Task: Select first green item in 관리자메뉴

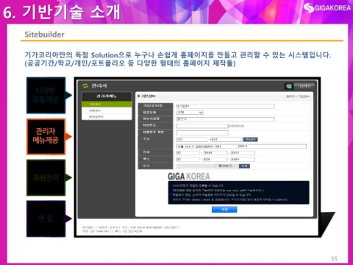Action: point(107,105)
